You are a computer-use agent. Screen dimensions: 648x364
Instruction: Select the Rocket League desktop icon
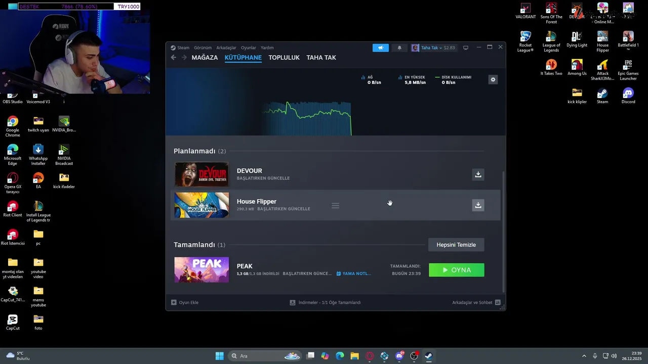(x=525, y=42)
